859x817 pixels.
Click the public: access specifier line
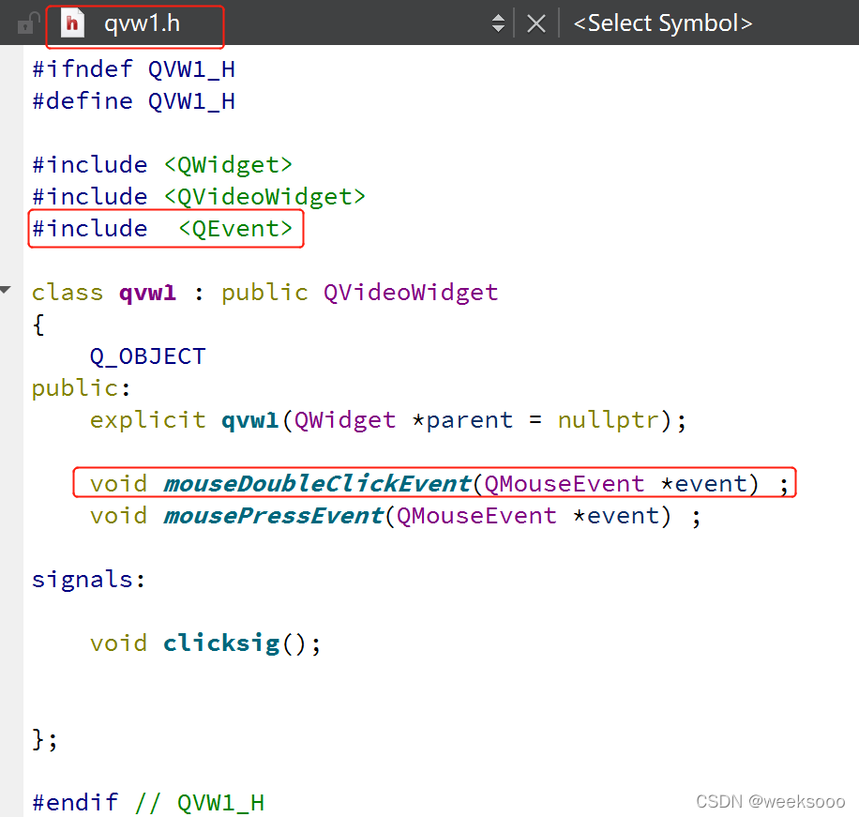click(81, 388)
